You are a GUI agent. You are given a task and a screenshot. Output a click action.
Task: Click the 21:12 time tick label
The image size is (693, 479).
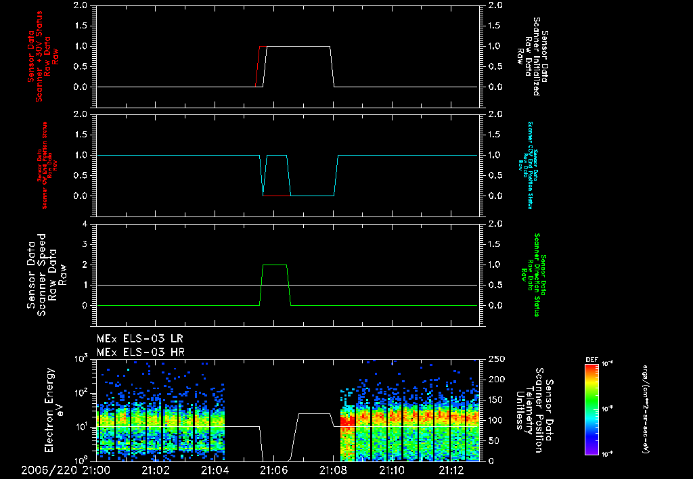[x=451, y=471]
